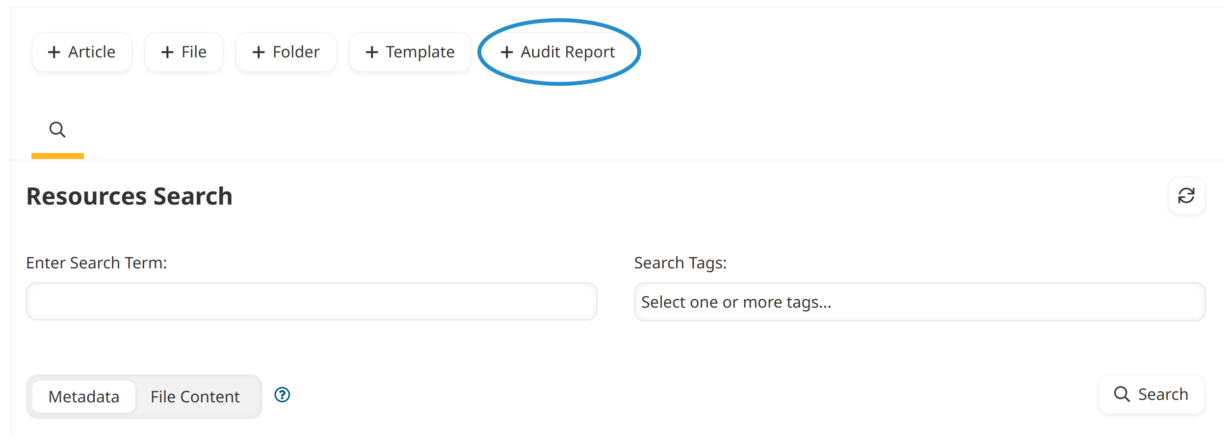Focus the Enter Search Term field
The image size is (1228, 447).
pos(312,301)
